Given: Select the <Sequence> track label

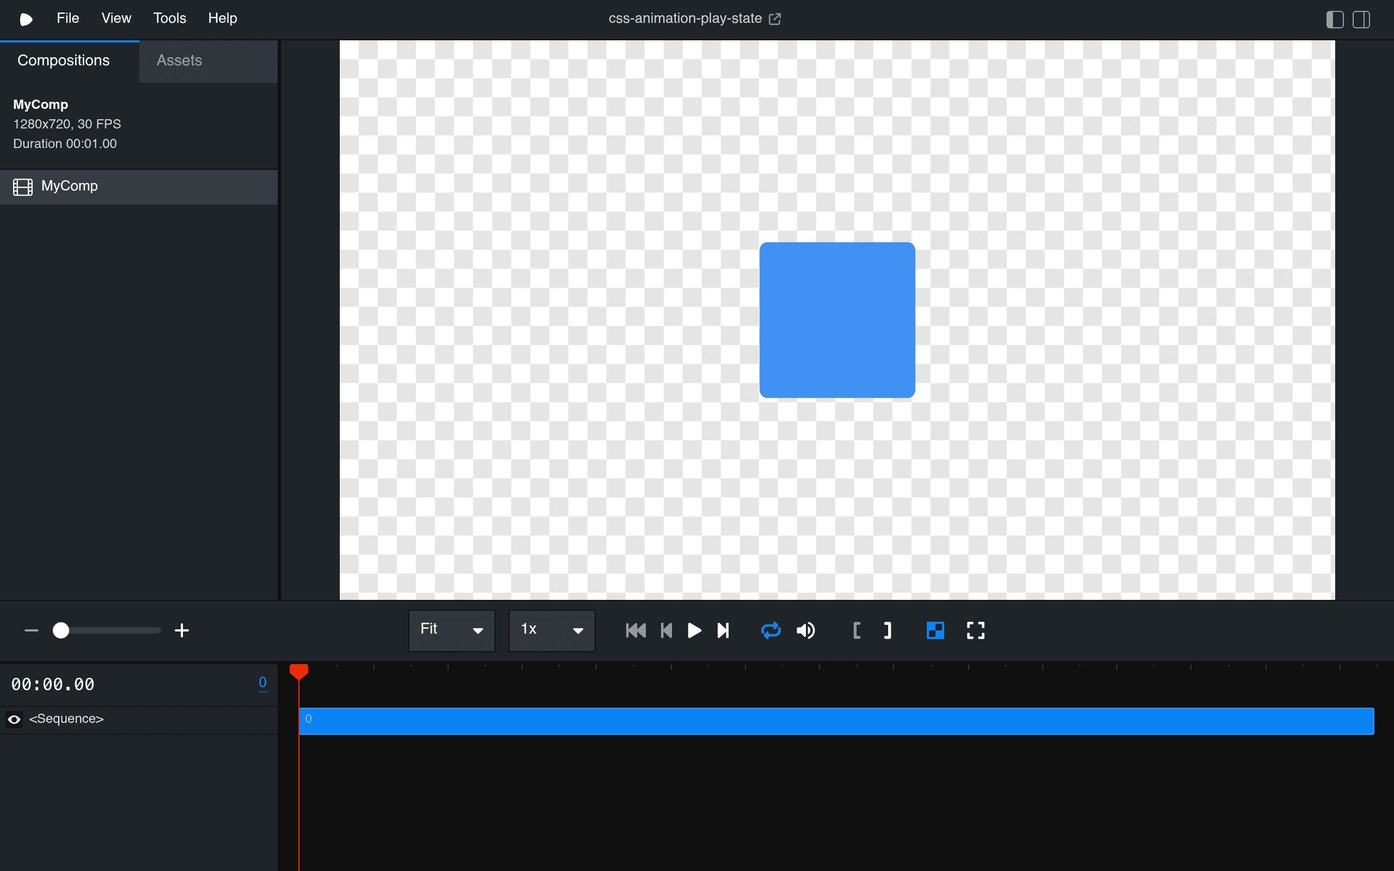Looking at the screenshot, I should coord(66,719).
